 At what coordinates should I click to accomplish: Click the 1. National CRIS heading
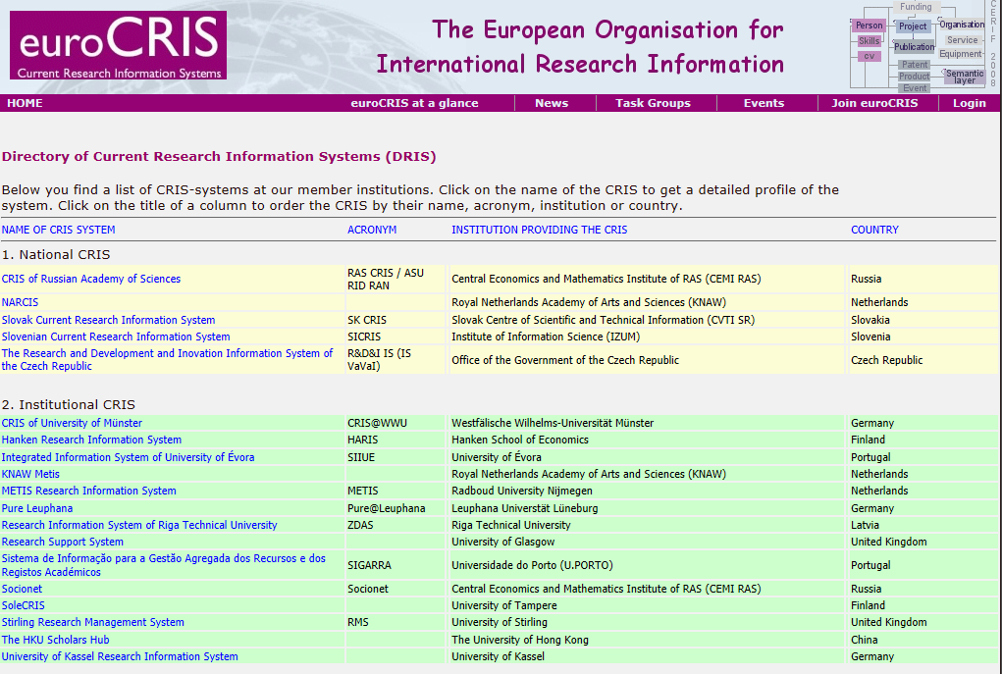pyautogui.click(x=56, y=254)
